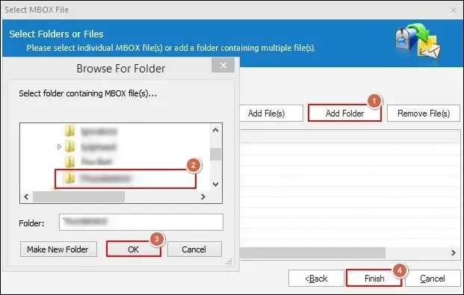Select the third folder in the tree
Viewport: 464px width, 295px height.
(88, 161)
